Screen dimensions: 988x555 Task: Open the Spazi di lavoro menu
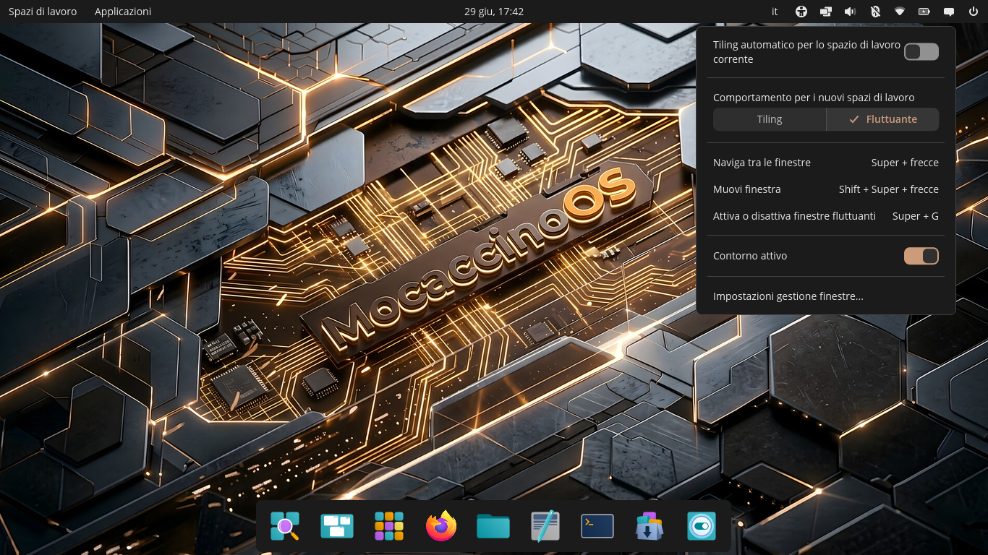43,12
